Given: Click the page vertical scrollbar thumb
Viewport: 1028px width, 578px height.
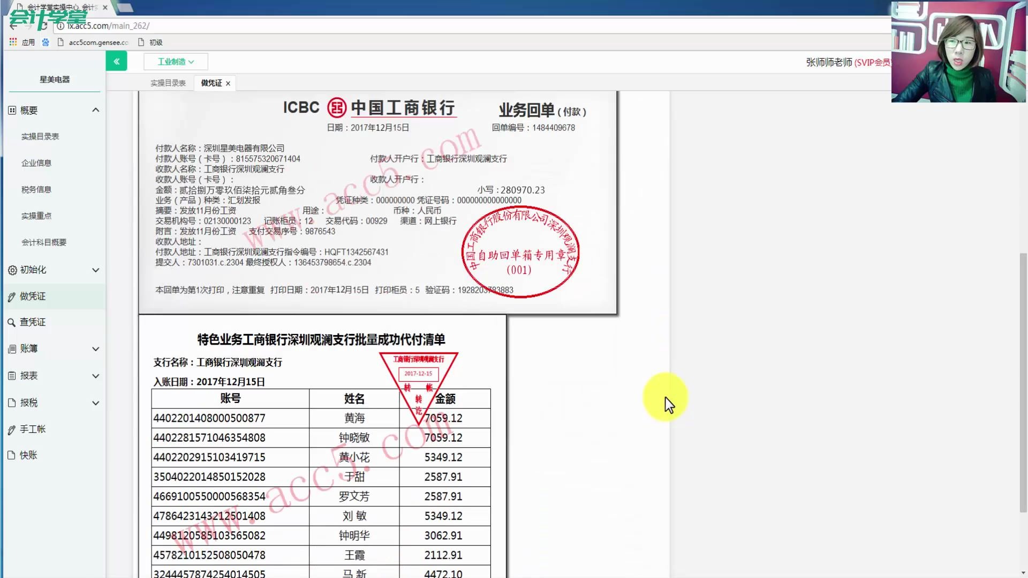Looking at the screenshot, I should point(1023,383).
